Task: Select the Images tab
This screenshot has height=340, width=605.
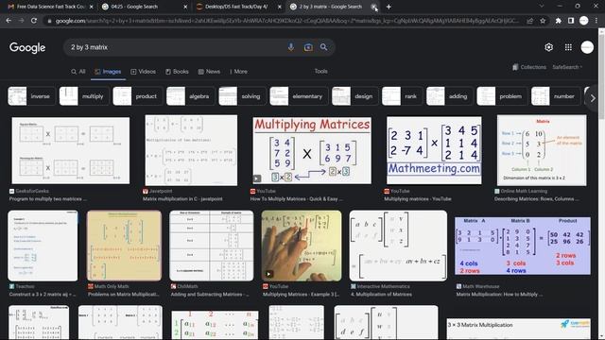Action: click(x=108, y=72)
